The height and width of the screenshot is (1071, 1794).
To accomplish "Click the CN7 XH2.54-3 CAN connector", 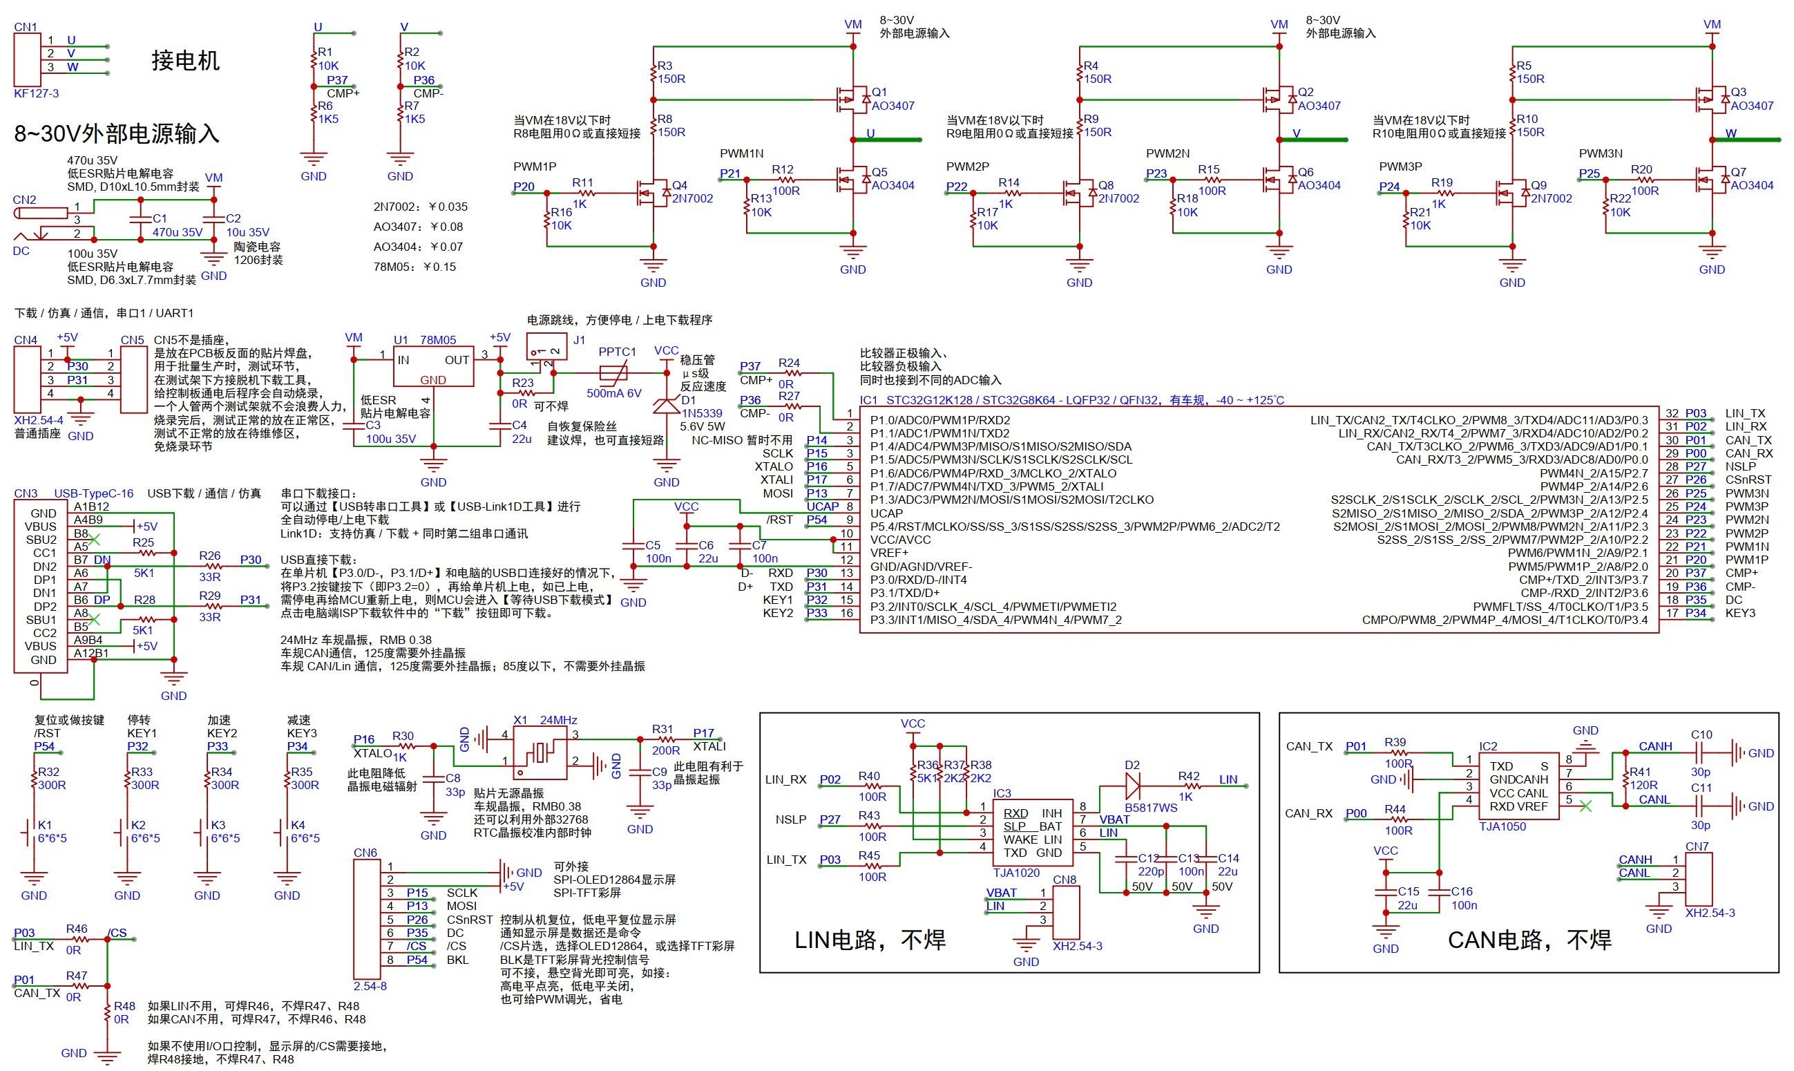I will point(1698,880).
